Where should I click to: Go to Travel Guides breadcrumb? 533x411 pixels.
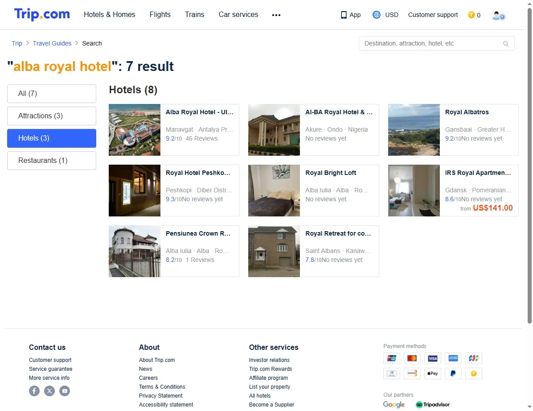tap(52, 43)
